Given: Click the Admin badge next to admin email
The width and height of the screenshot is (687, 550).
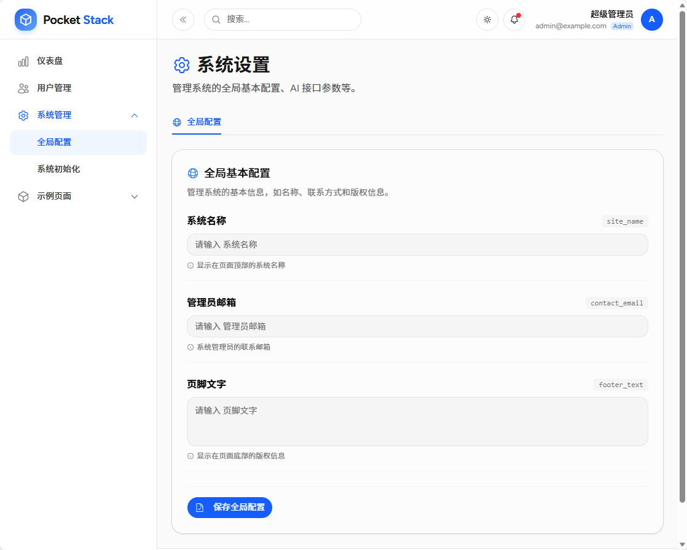Looking at the screenshot, I should tap(621, 26).
